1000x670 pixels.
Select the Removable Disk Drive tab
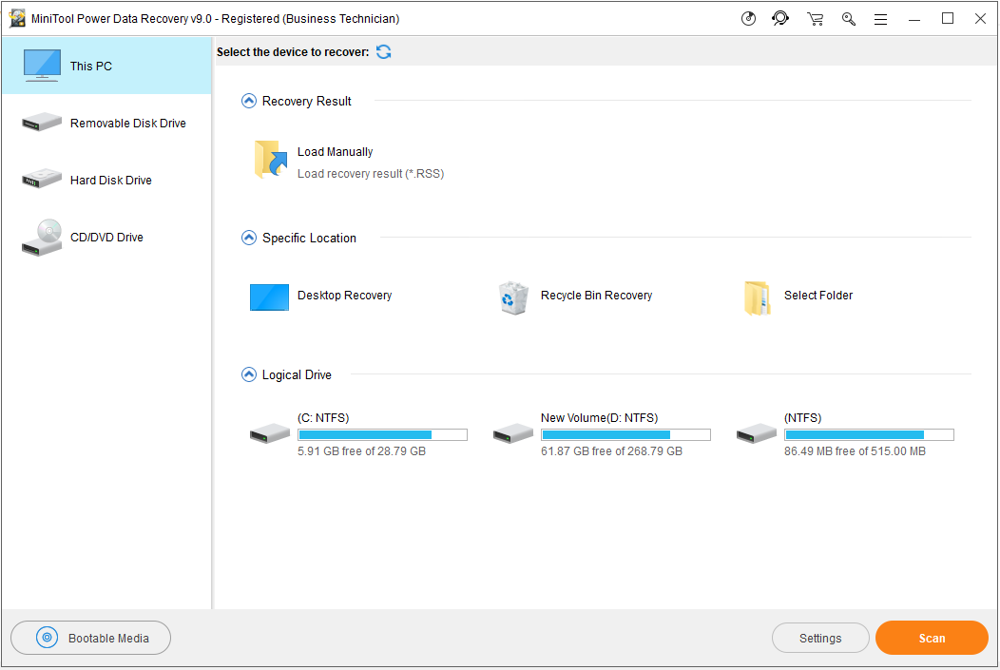[106, 123]
